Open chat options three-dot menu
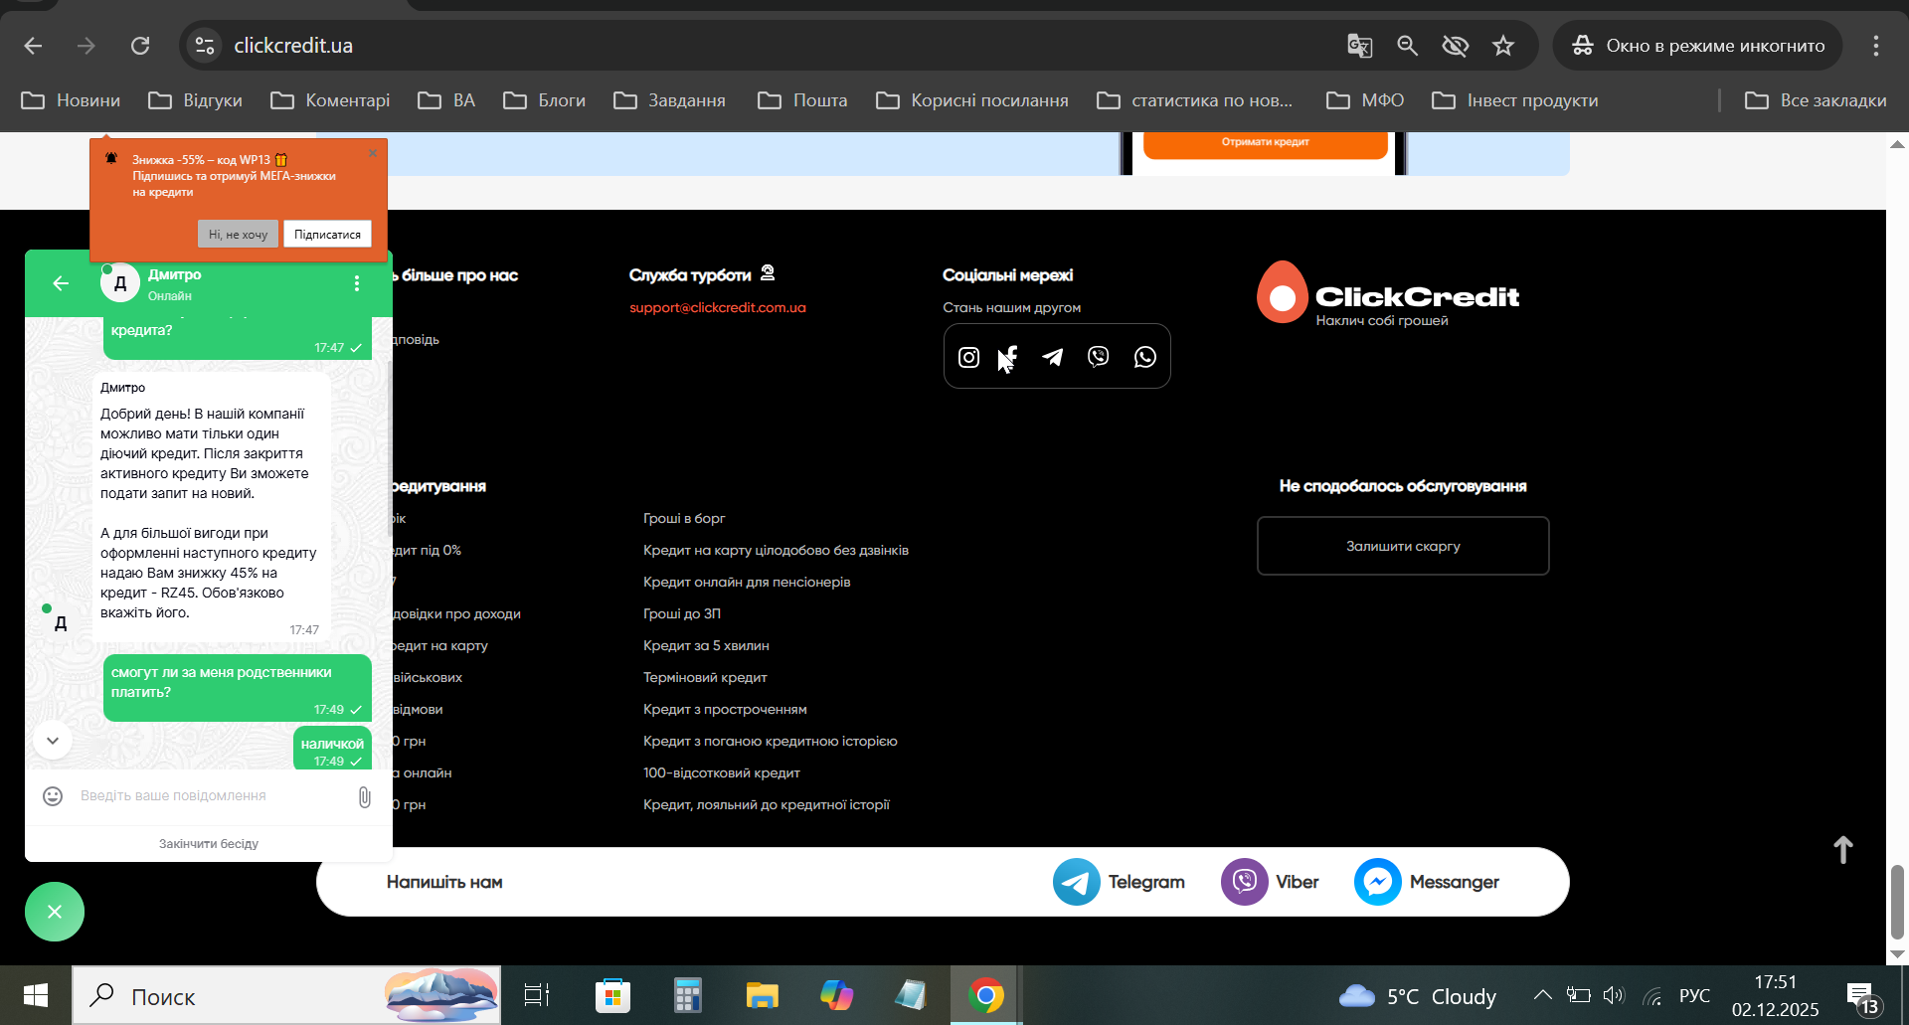Screen dimensions: 1909x1025 pyautogui.click(x=357, y=283)
